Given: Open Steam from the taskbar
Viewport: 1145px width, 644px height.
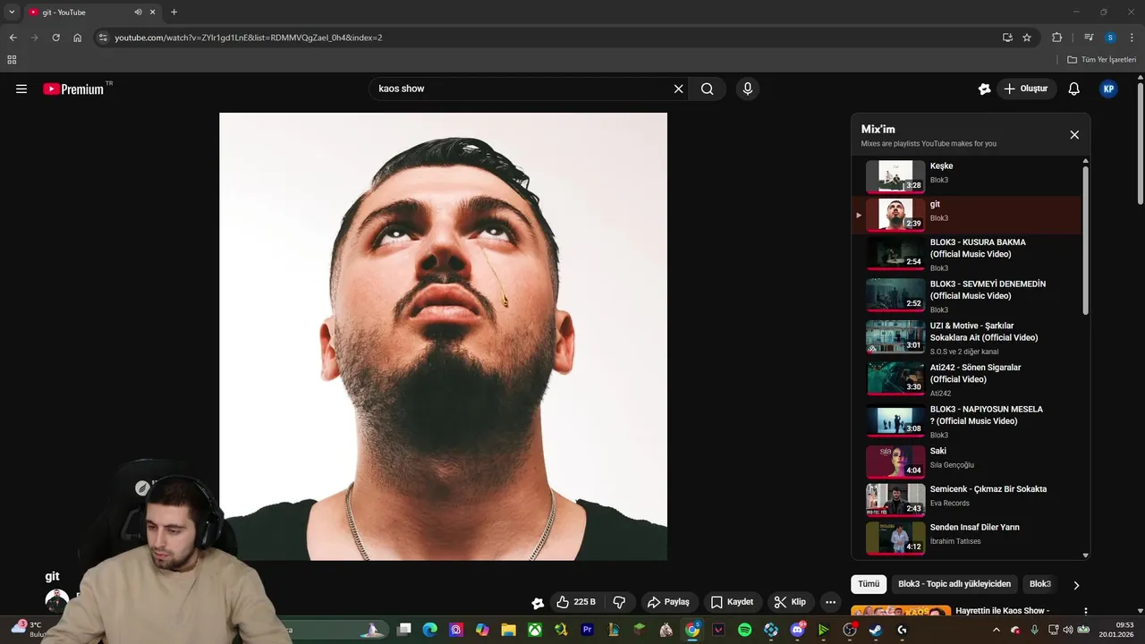Looking at the screenshot, I should [875, 630].
